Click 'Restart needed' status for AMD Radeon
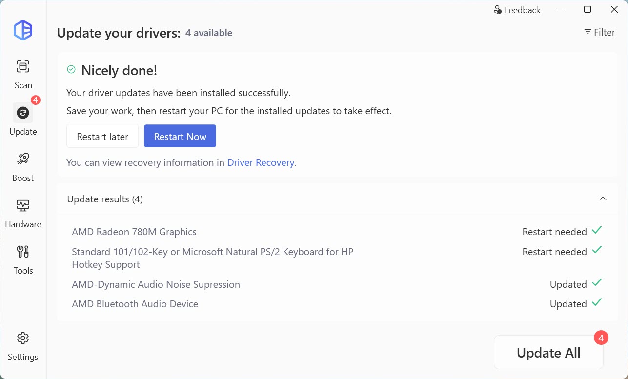This screenshot has height=379, width=628. [554, 232]
